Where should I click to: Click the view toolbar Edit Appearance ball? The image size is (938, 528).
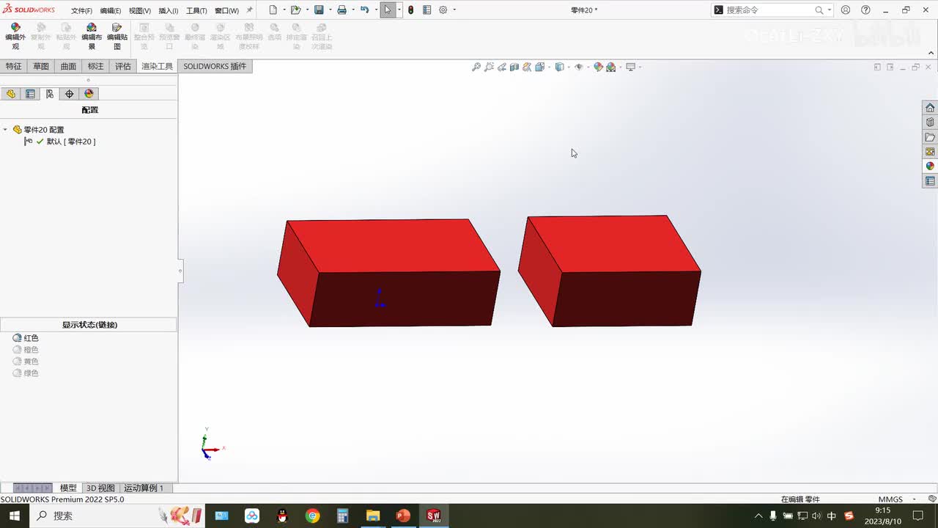tap(598, 67)
